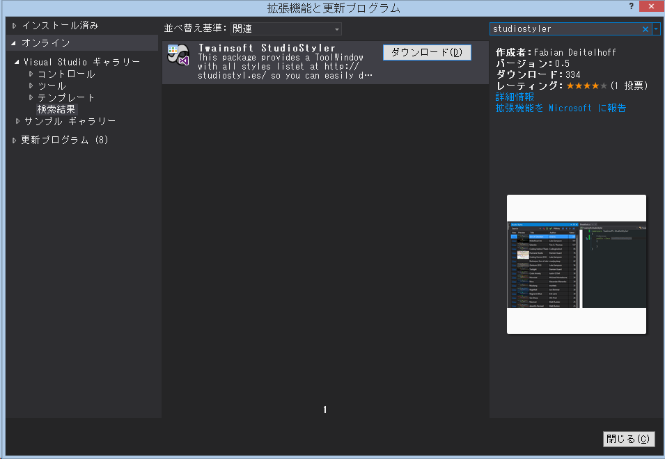Image resolution: width=665 pixels, height=459 pixels.
Task: Select the 更新プログラム (8) tree item
Action: (65, 140)
